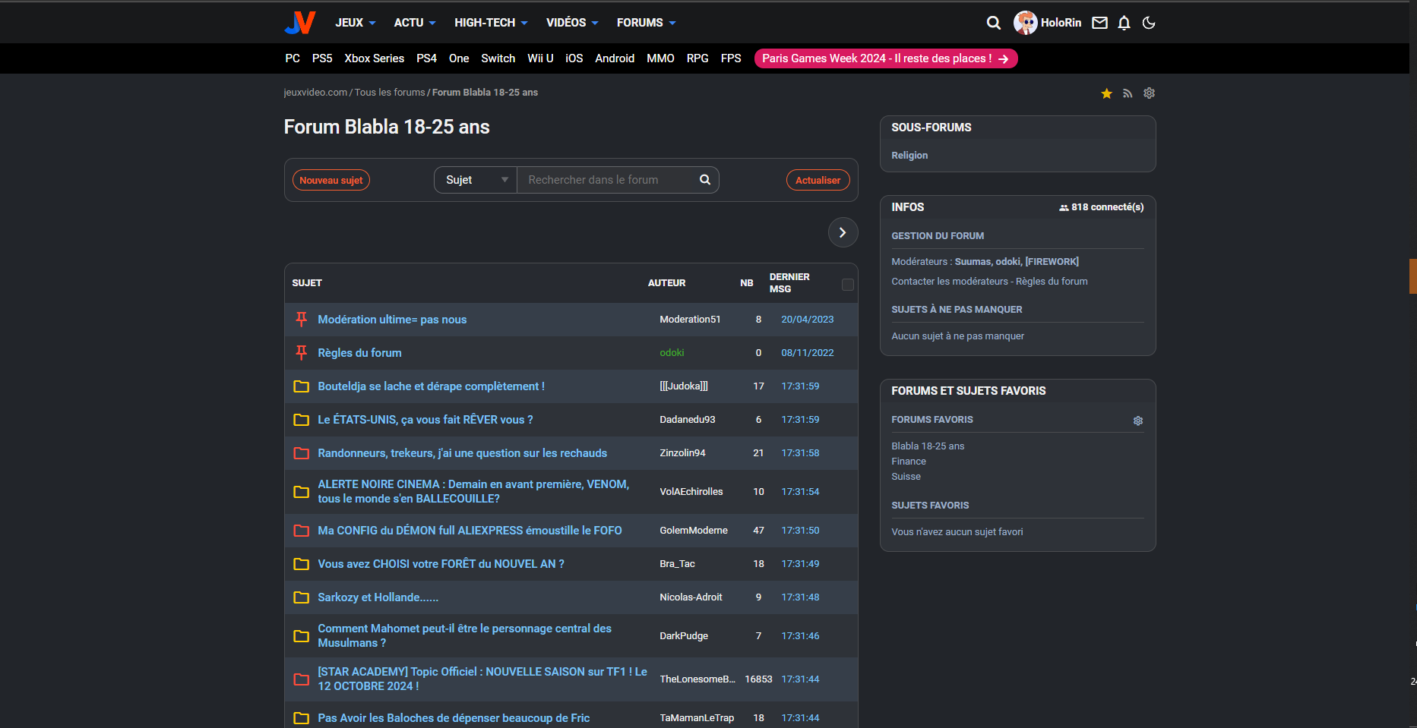Open the private messages envelope icon
The width and height of the screenshot is (1417, 728).
pos(1099,23)
